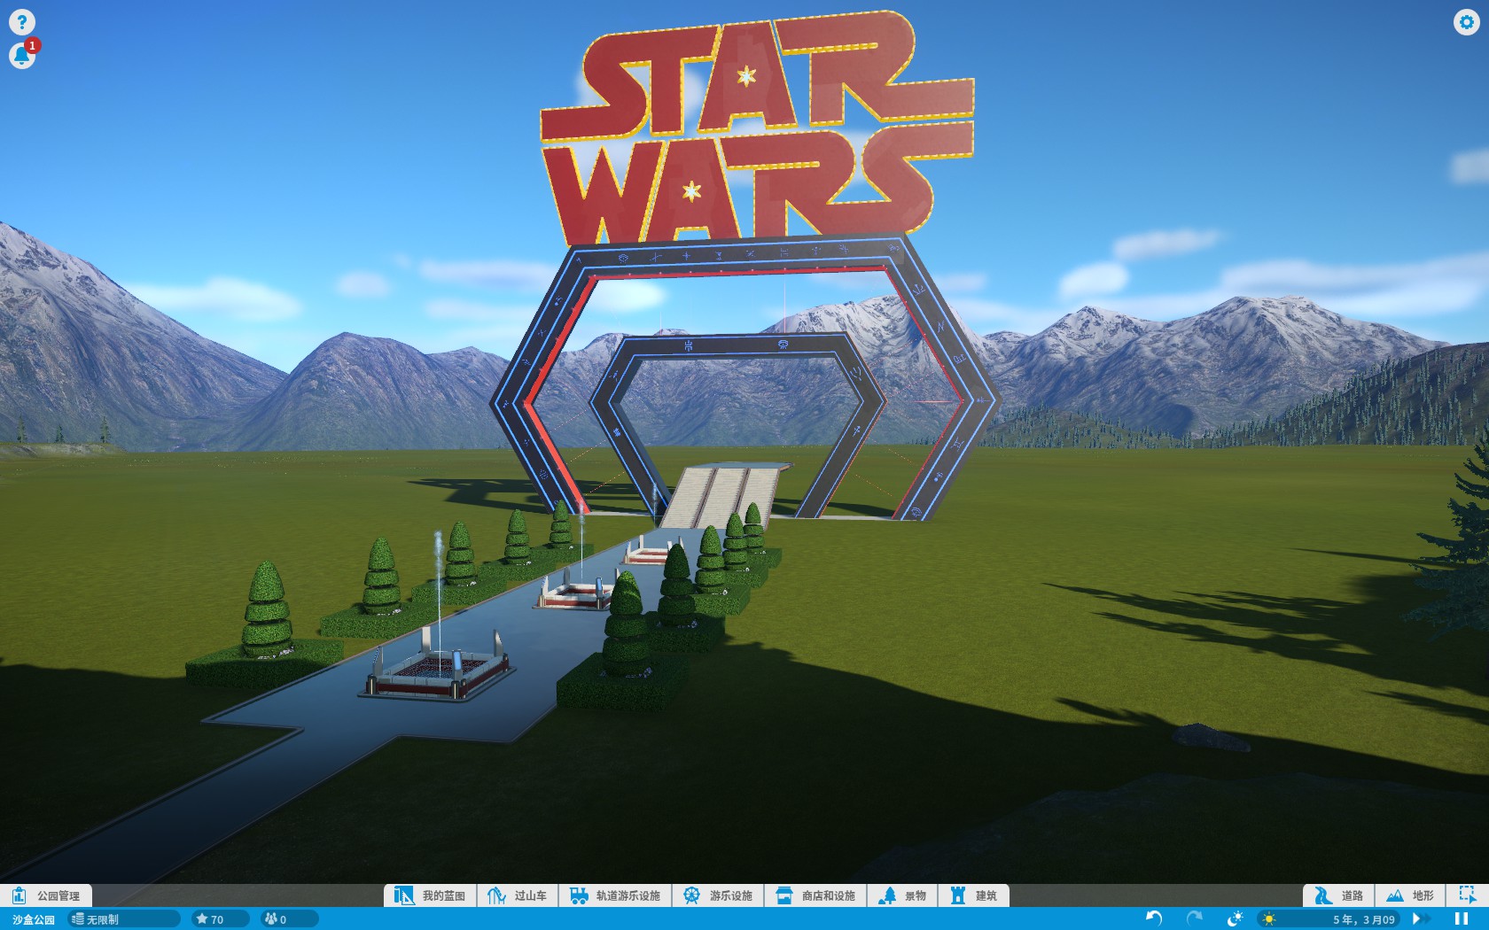The height and width of the screenshot is (930, 1489).
Task: Activate the multi-select marquee tool
Action: (x=1468, y=895)
